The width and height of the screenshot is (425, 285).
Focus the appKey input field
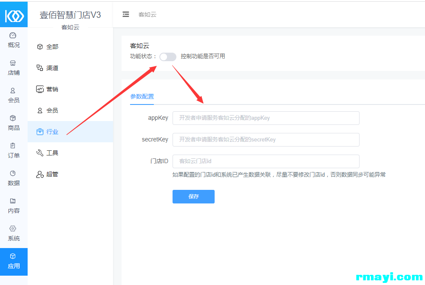click(x=266, y=118)
